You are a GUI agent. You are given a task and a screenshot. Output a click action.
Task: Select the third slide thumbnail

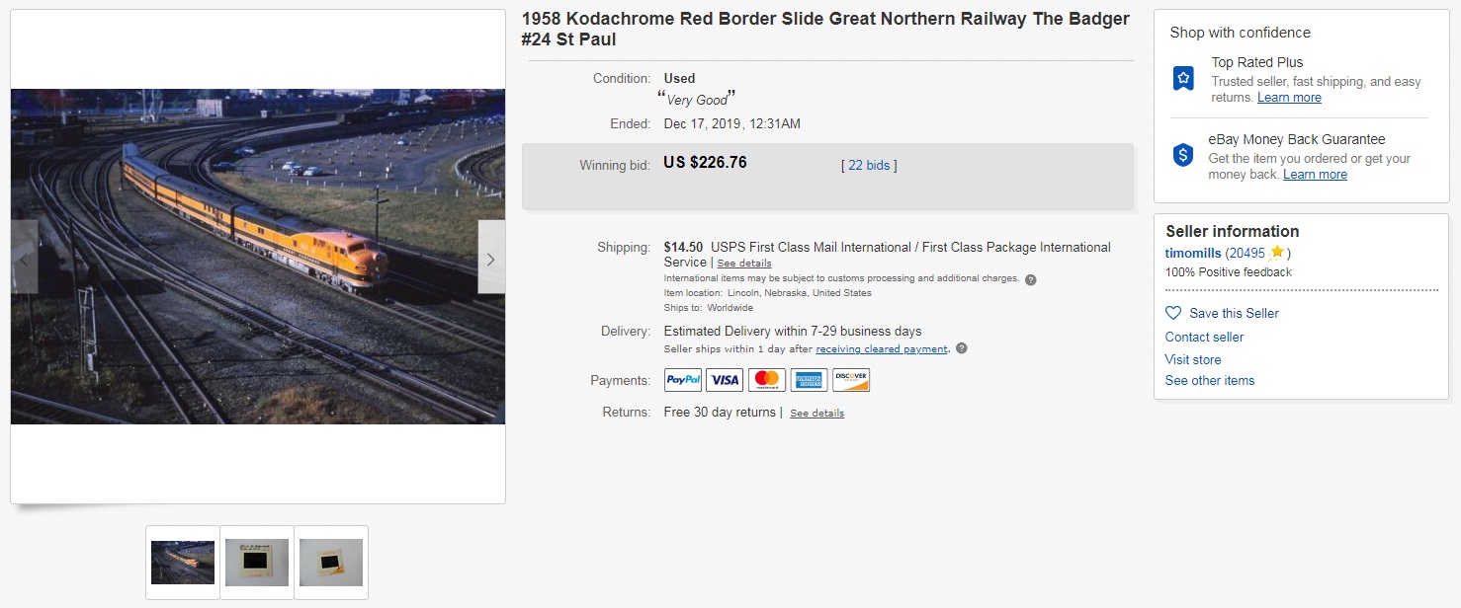click(x=331, y=563)
